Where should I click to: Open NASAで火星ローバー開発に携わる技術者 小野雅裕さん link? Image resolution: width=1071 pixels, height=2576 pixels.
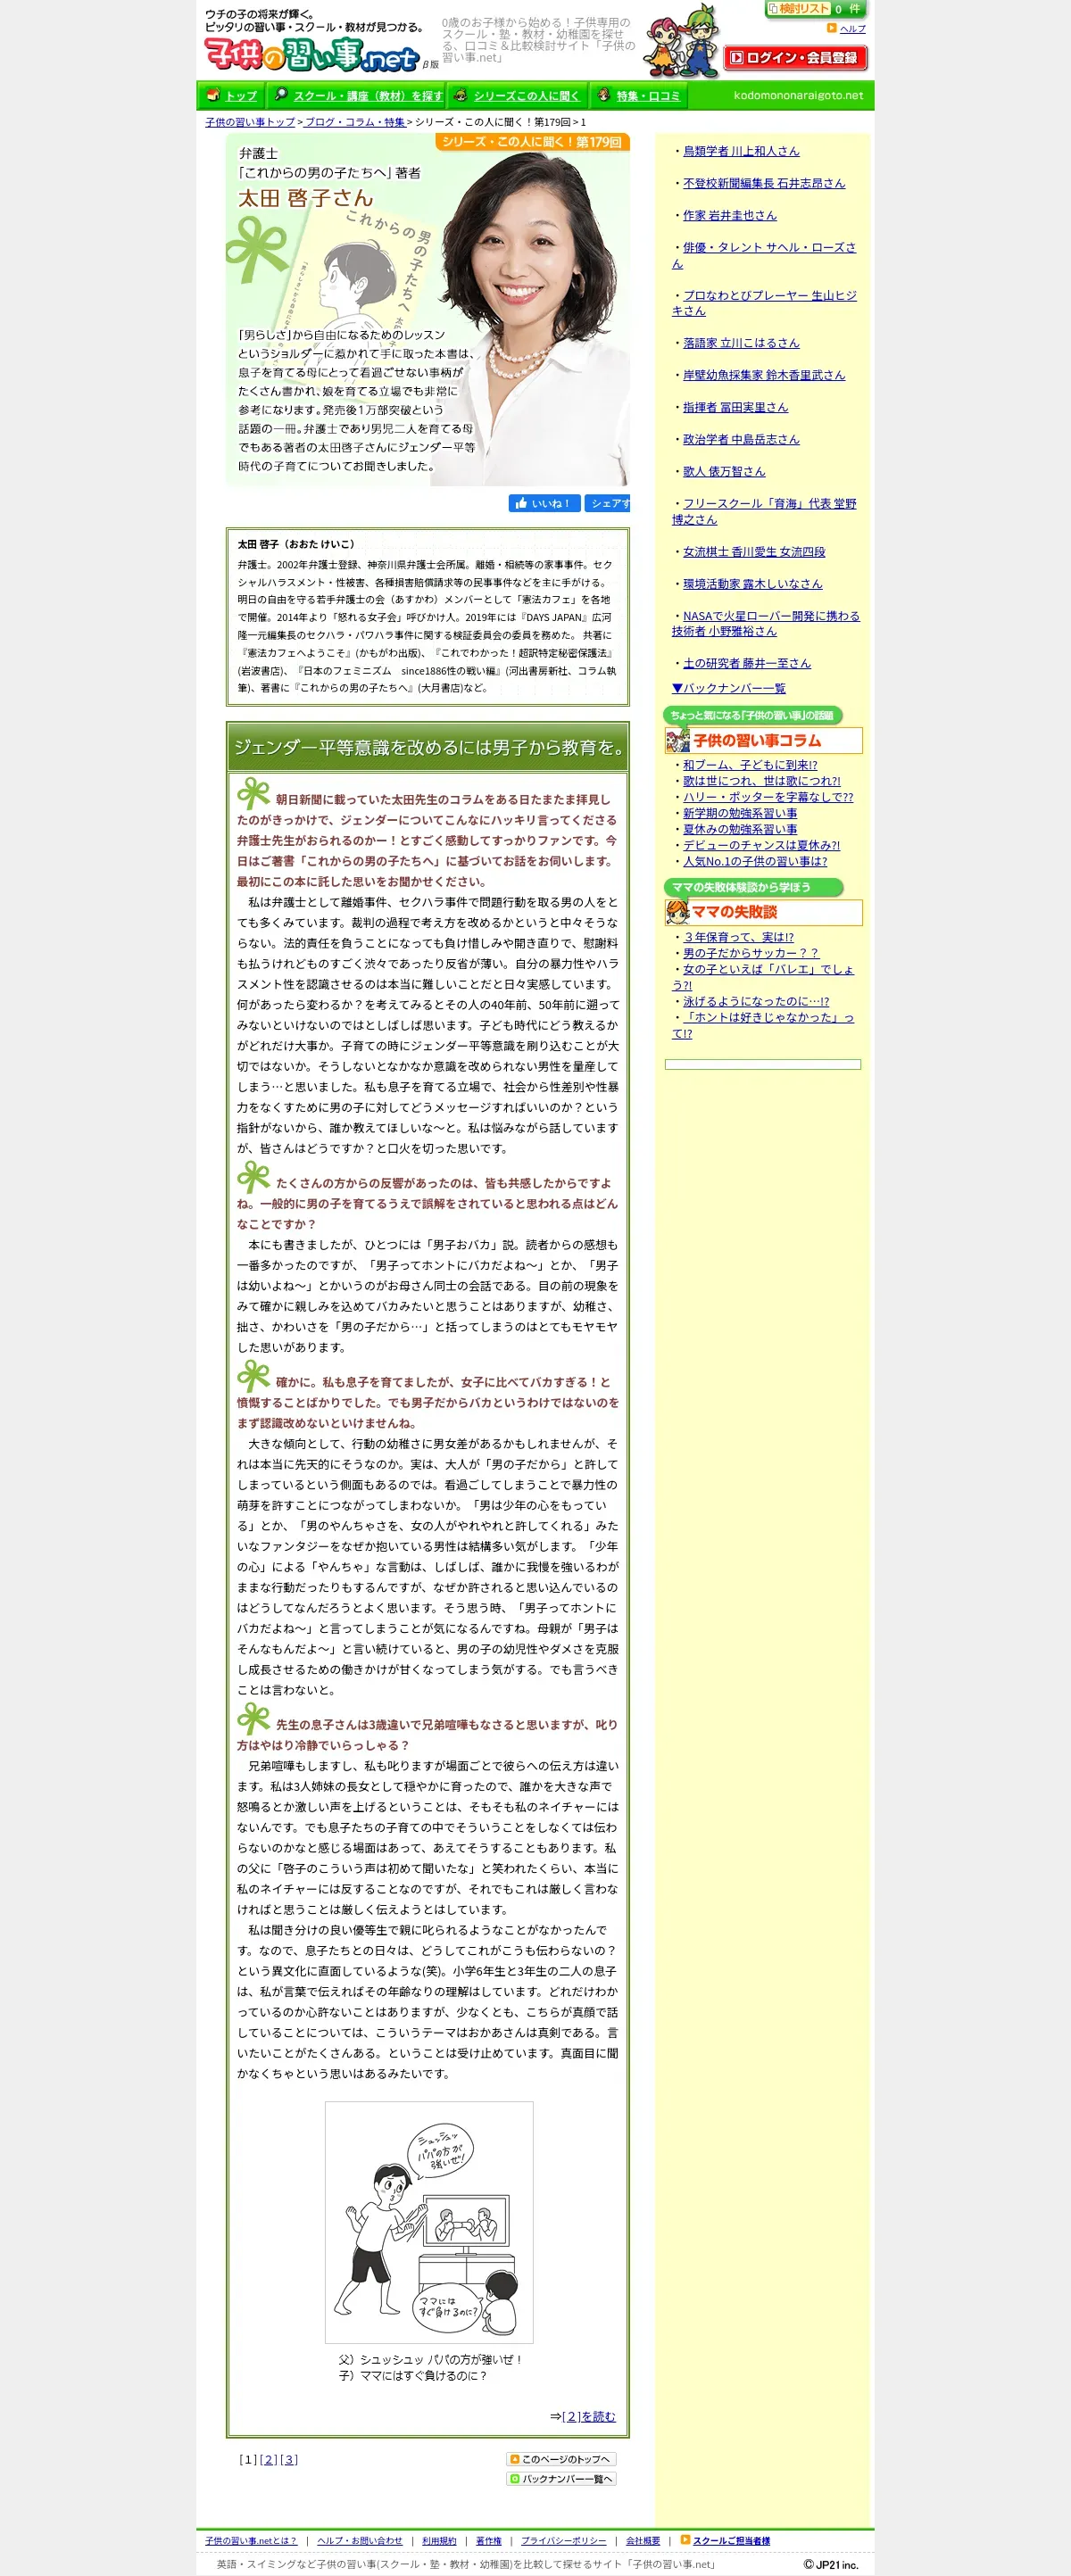click(765, 623)
